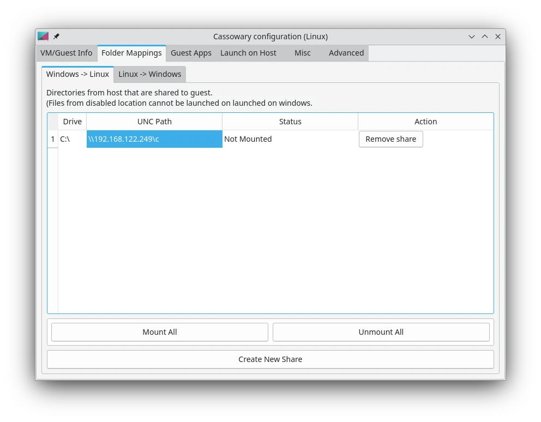Click the Cassowary app icon in title bar
This screenshot has width=541, height=422.
click(x=43, y=37)
